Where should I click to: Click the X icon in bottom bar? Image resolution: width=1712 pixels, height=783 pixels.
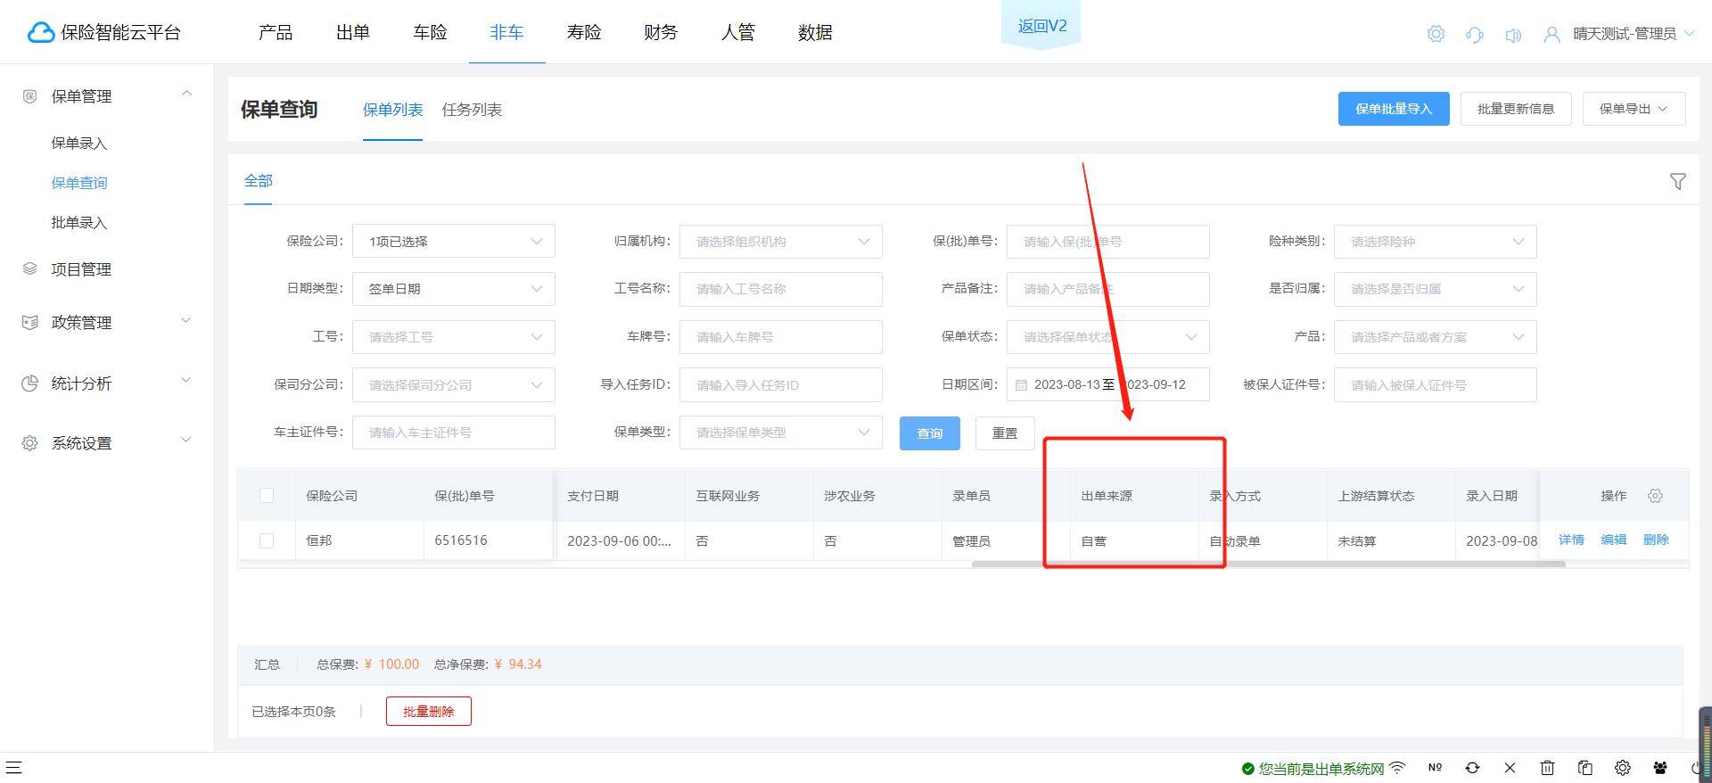click(1510, 768)
